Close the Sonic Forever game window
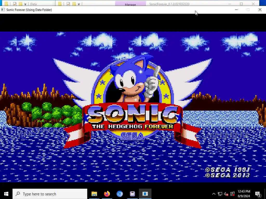Viewport: 266px width, 199px height. pos(260,10)
